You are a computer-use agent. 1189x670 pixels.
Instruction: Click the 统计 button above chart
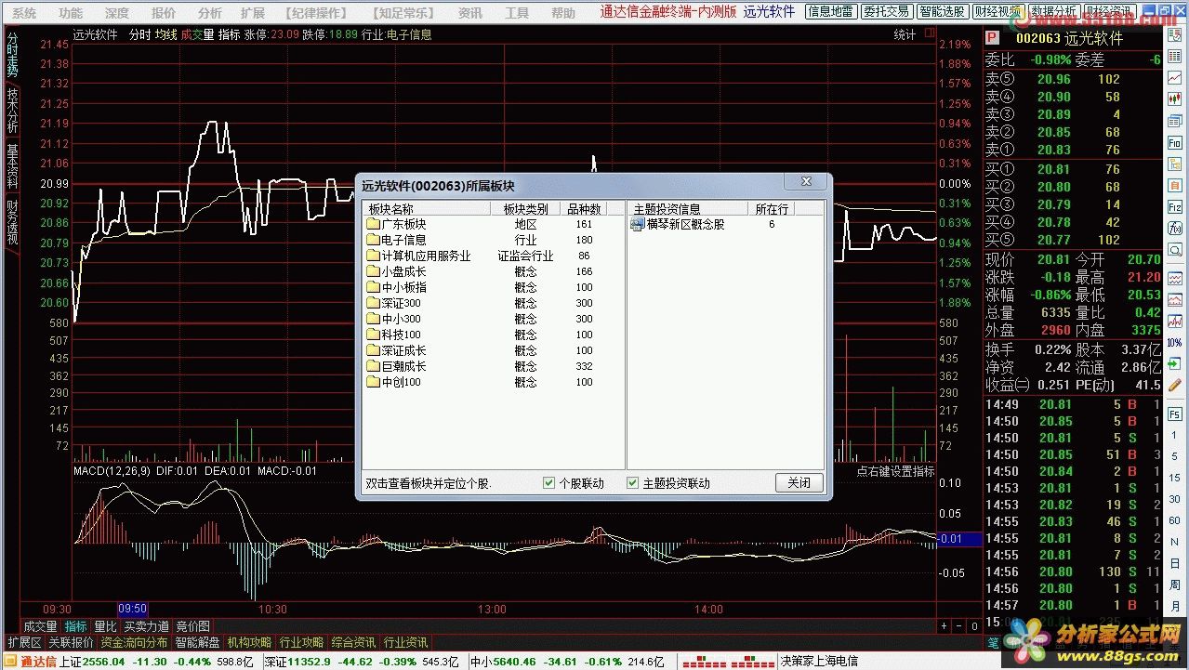pyautogui.click(x=905, y=34)
